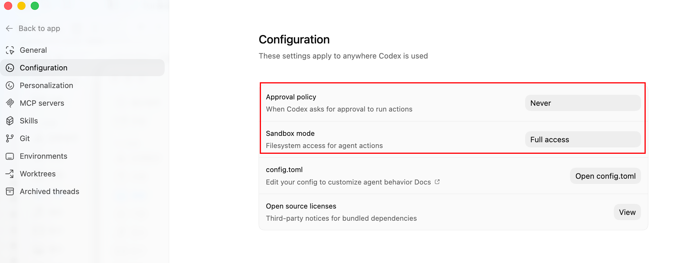686x263 pixels.
Task: Click the MCP servers icon
Action: (10, 103)
